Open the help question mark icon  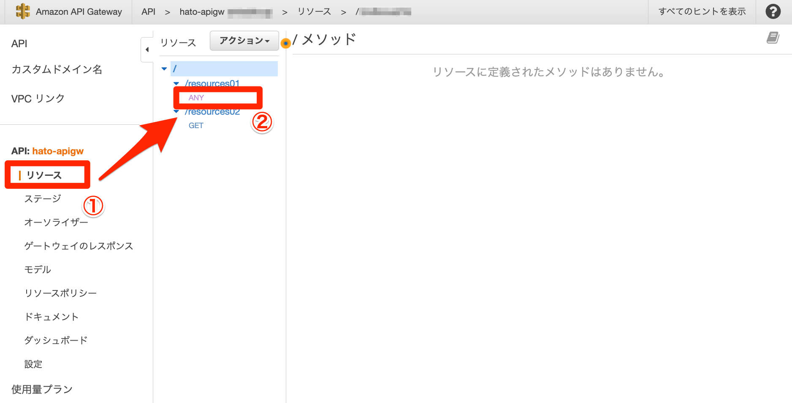(x=774, y=11)
